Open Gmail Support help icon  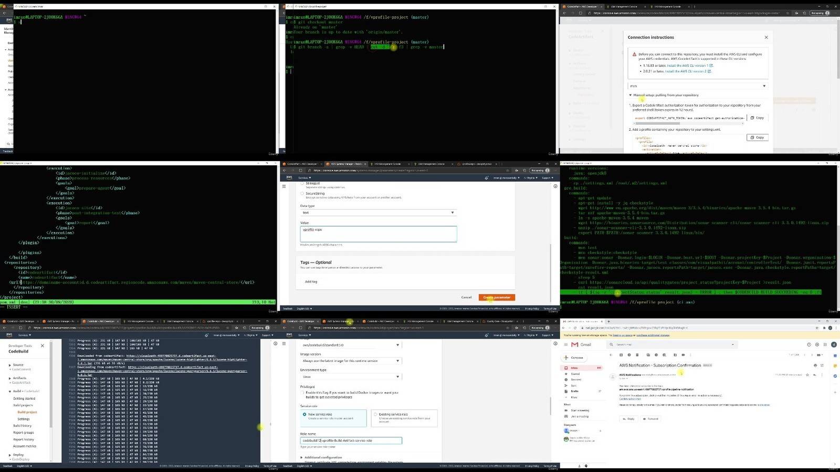pos(809,344)
